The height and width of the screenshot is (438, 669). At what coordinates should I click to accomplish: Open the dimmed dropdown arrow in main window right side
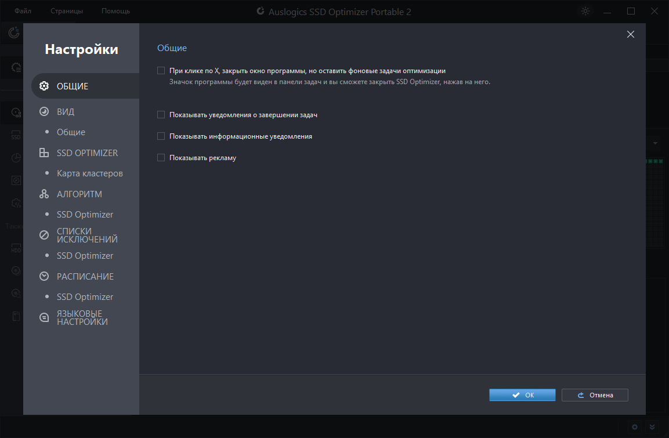[x=655, y=143]
